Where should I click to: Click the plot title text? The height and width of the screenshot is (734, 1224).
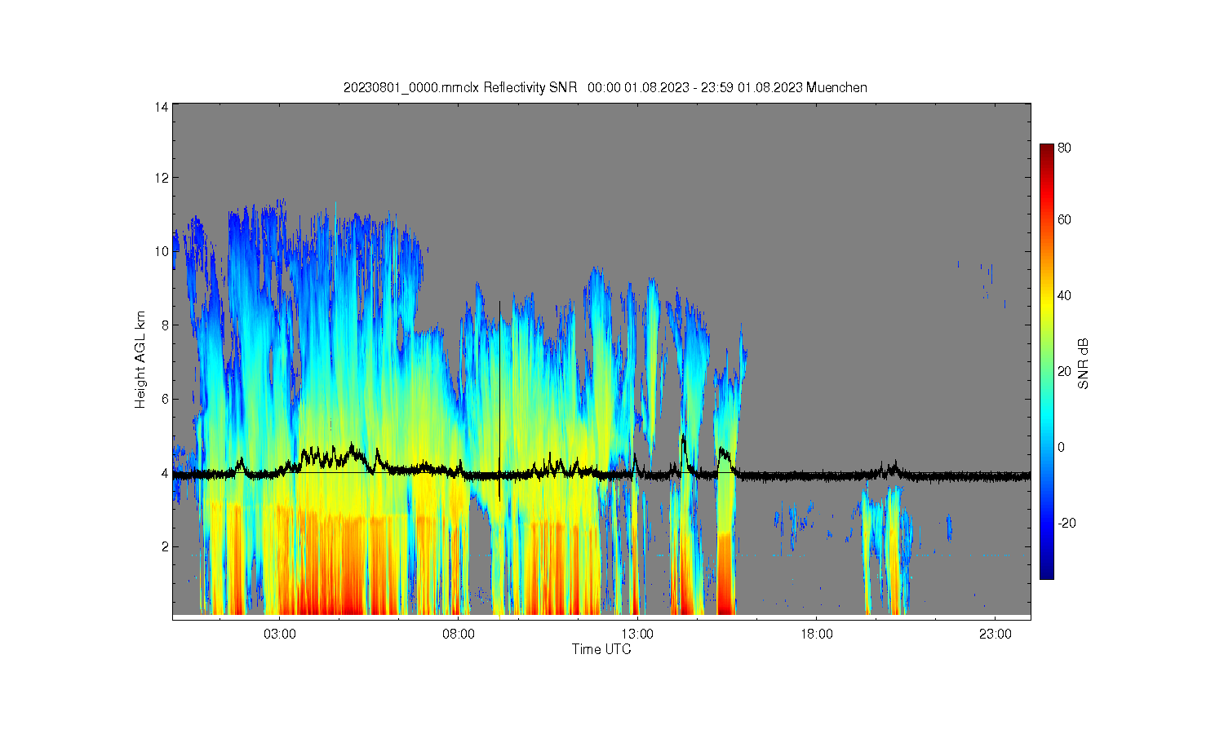click(605, 87)
